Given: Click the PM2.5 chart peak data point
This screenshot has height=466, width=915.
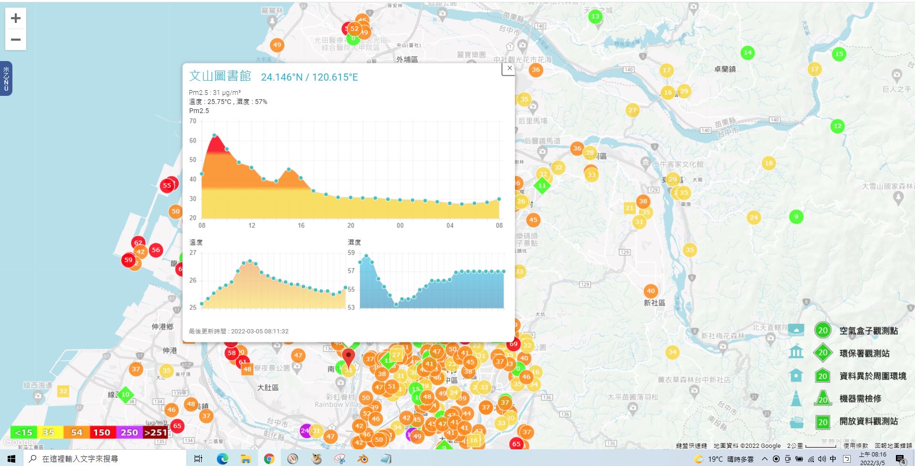Looking at the screenshot, I should point(215,135).
